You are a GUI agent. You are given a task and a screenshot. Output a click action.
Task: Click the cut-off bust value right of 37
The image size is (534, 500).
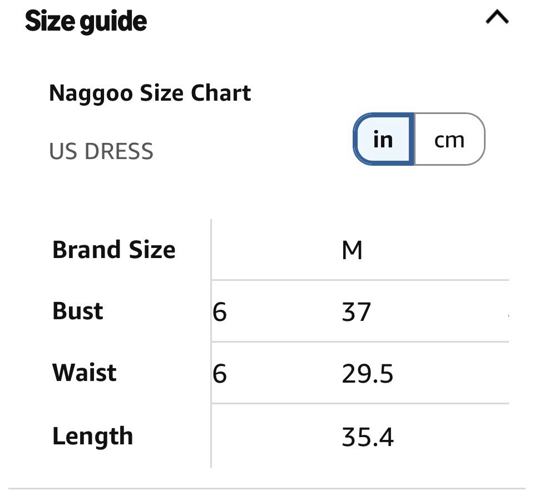pos(508,316)
